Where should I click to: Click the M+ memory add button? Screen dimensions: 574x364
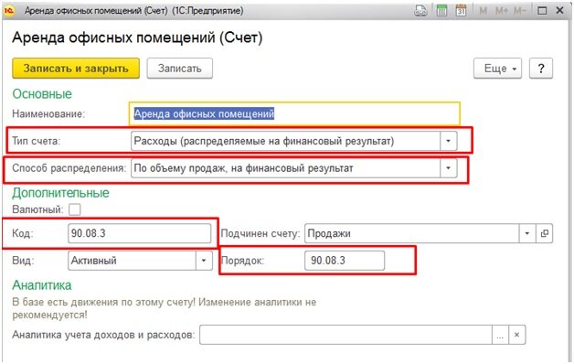(501, 11)
